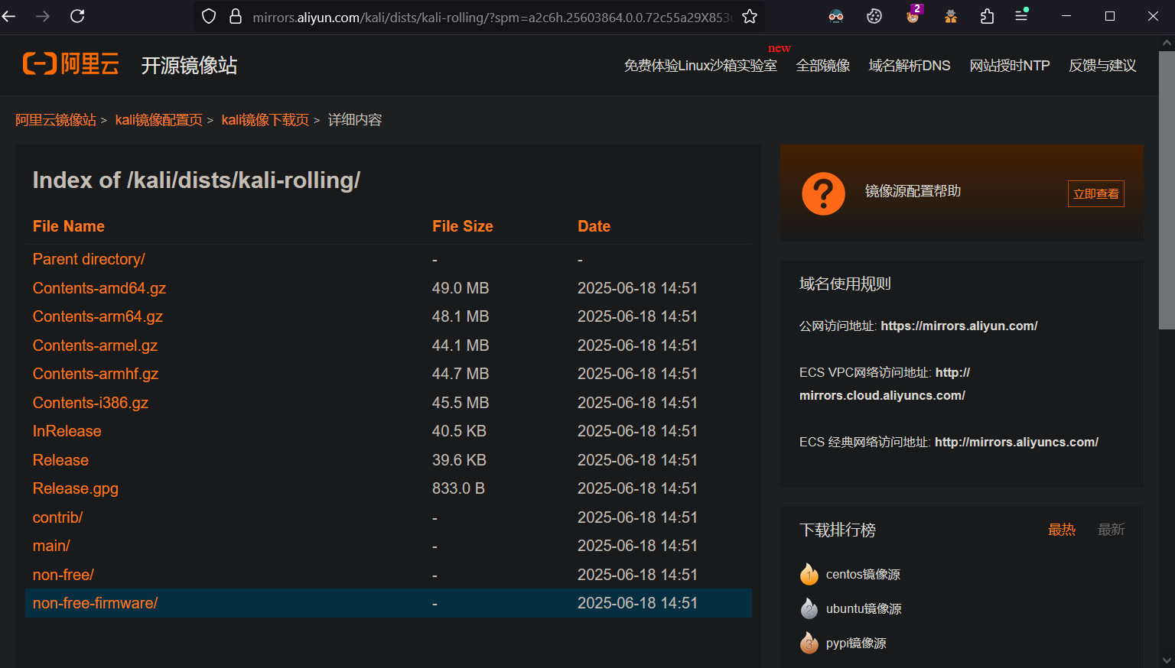Reload the page with refresh icon

(77, 16)
